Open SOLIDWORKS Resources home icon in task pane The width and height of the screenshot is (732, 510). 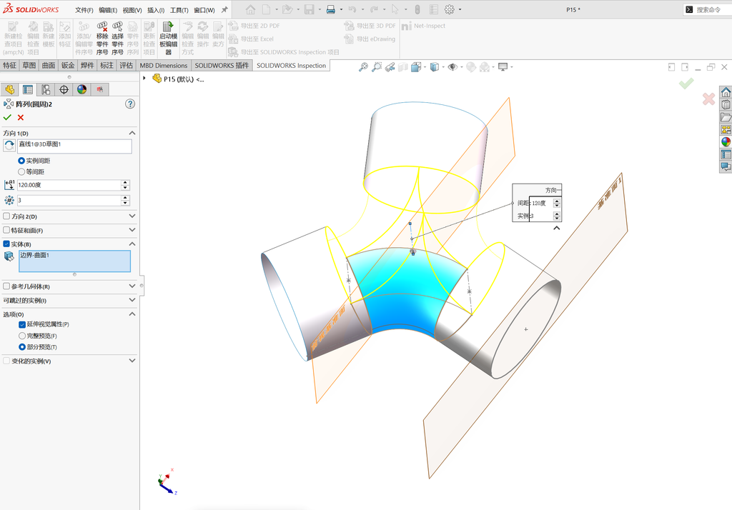[726, 92]
